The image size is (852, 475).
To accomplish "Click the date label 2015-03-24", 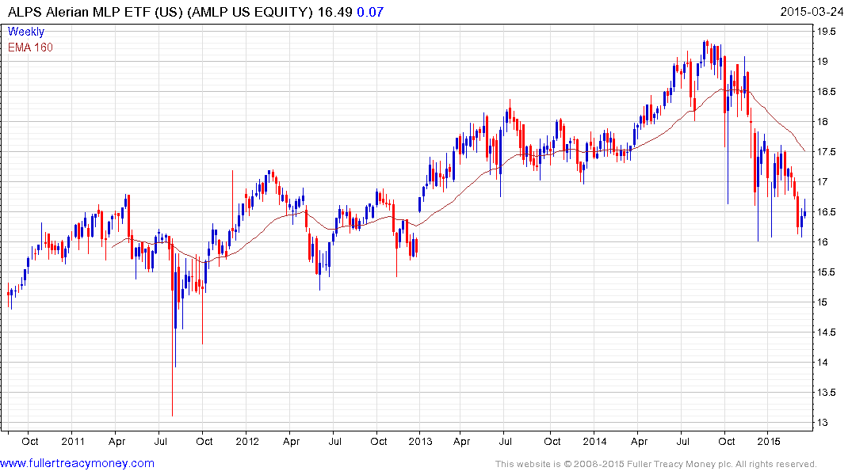I will tap(812, 12).
